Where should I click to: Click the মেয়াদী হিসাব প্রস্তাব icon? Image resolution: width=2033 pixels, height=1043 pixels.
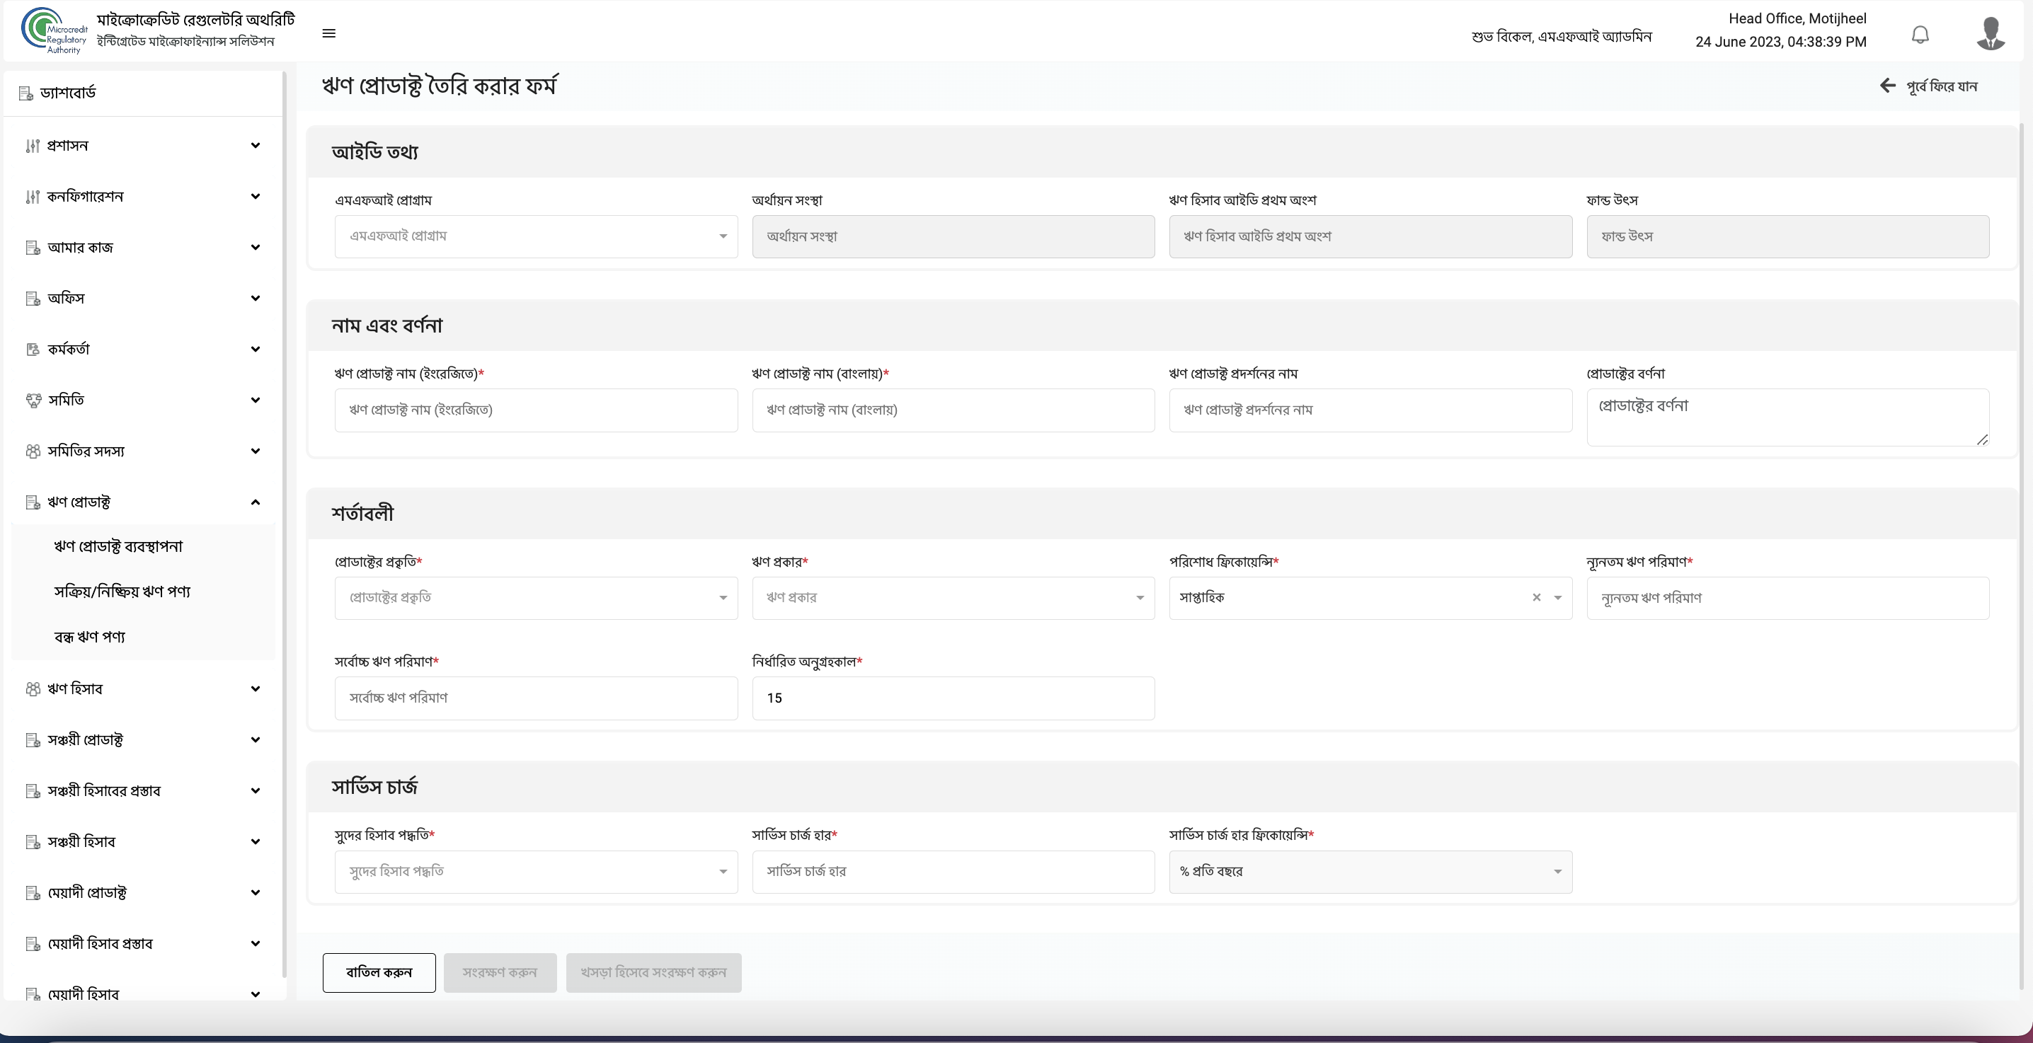pyautogui.click(x=33, y=944)
